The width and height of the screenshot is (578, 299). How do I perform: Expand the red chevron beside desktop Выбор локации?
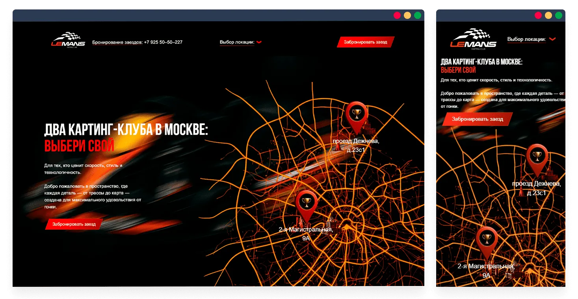click(x=259, y=42)
